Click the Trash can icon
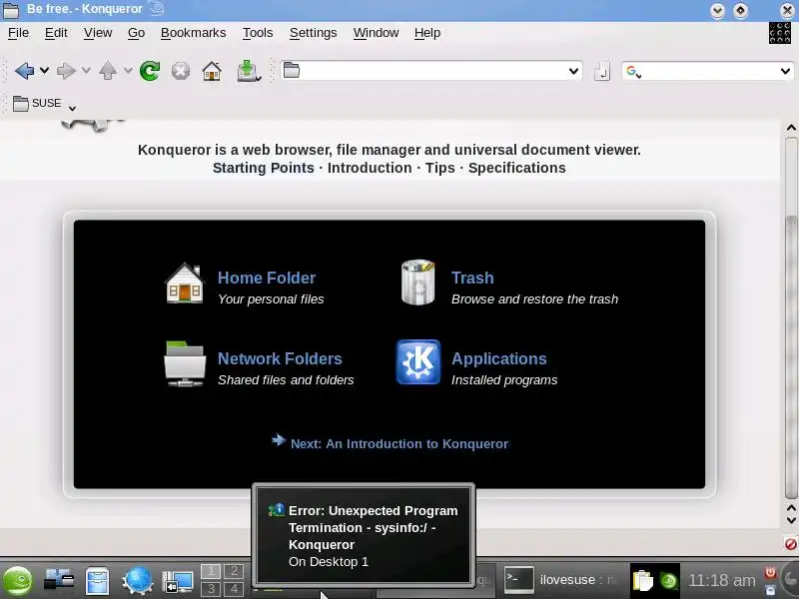This screenshot has width=799, height=599. click(417, 282)
